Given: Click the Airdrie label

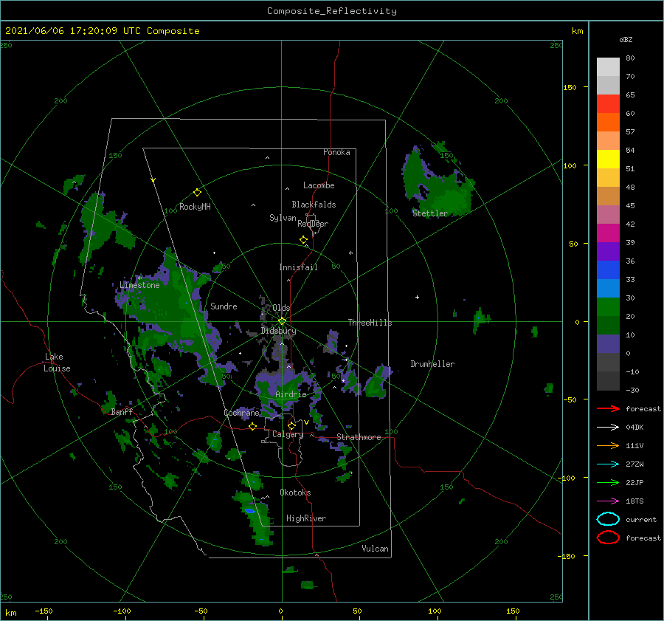Looking at the screenshot, I should point(291,394).
